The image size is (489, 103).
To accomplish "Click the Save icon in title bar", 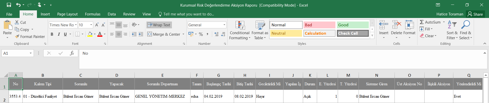I will click(x=9, y=5).
